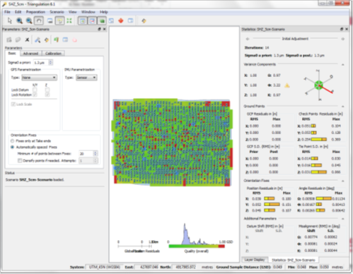This screenshot has width=353, height=274.
Task: Click the green fit-to-extent arrows icon
Action: [69, 20]
